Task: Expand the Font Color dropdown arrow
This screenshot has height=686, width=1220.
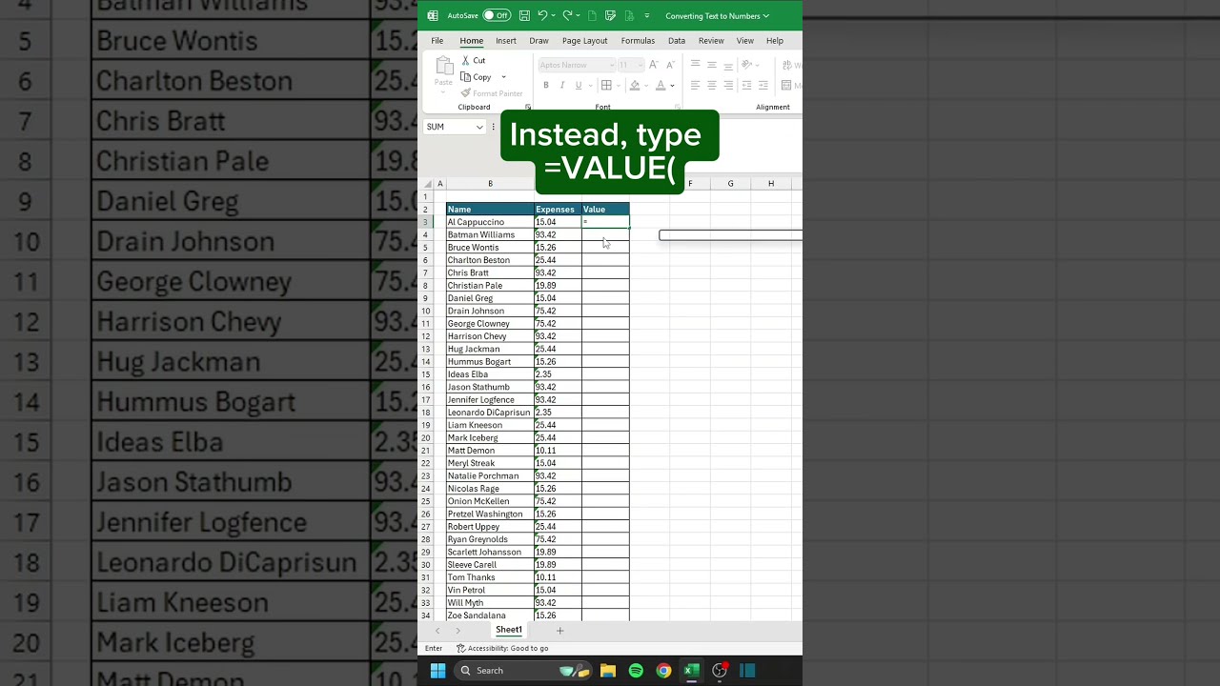Action: point(671,85)
